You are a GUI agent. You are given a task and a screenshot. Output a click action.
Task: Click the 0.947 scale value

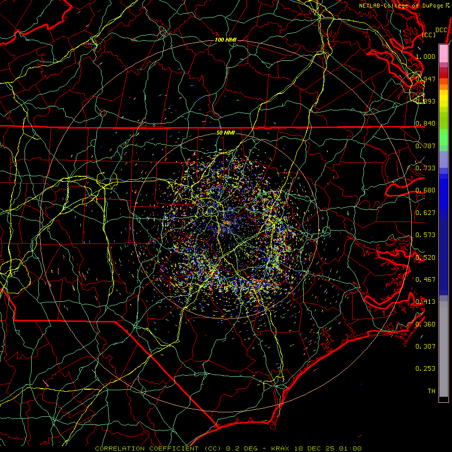click(x=425, y=79)
